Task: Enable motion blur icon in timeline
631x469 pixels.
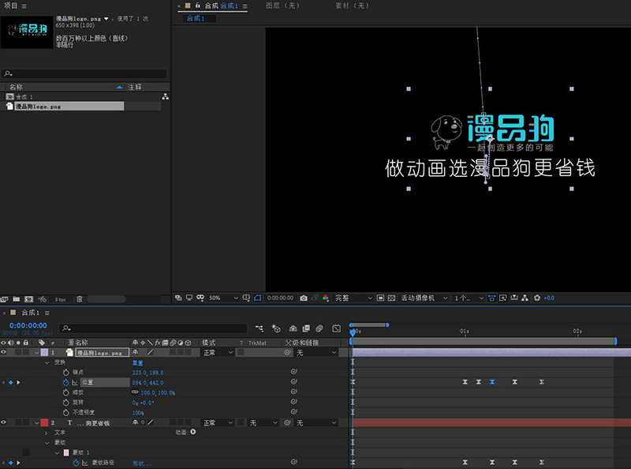Action: click(x=319, y=328)
